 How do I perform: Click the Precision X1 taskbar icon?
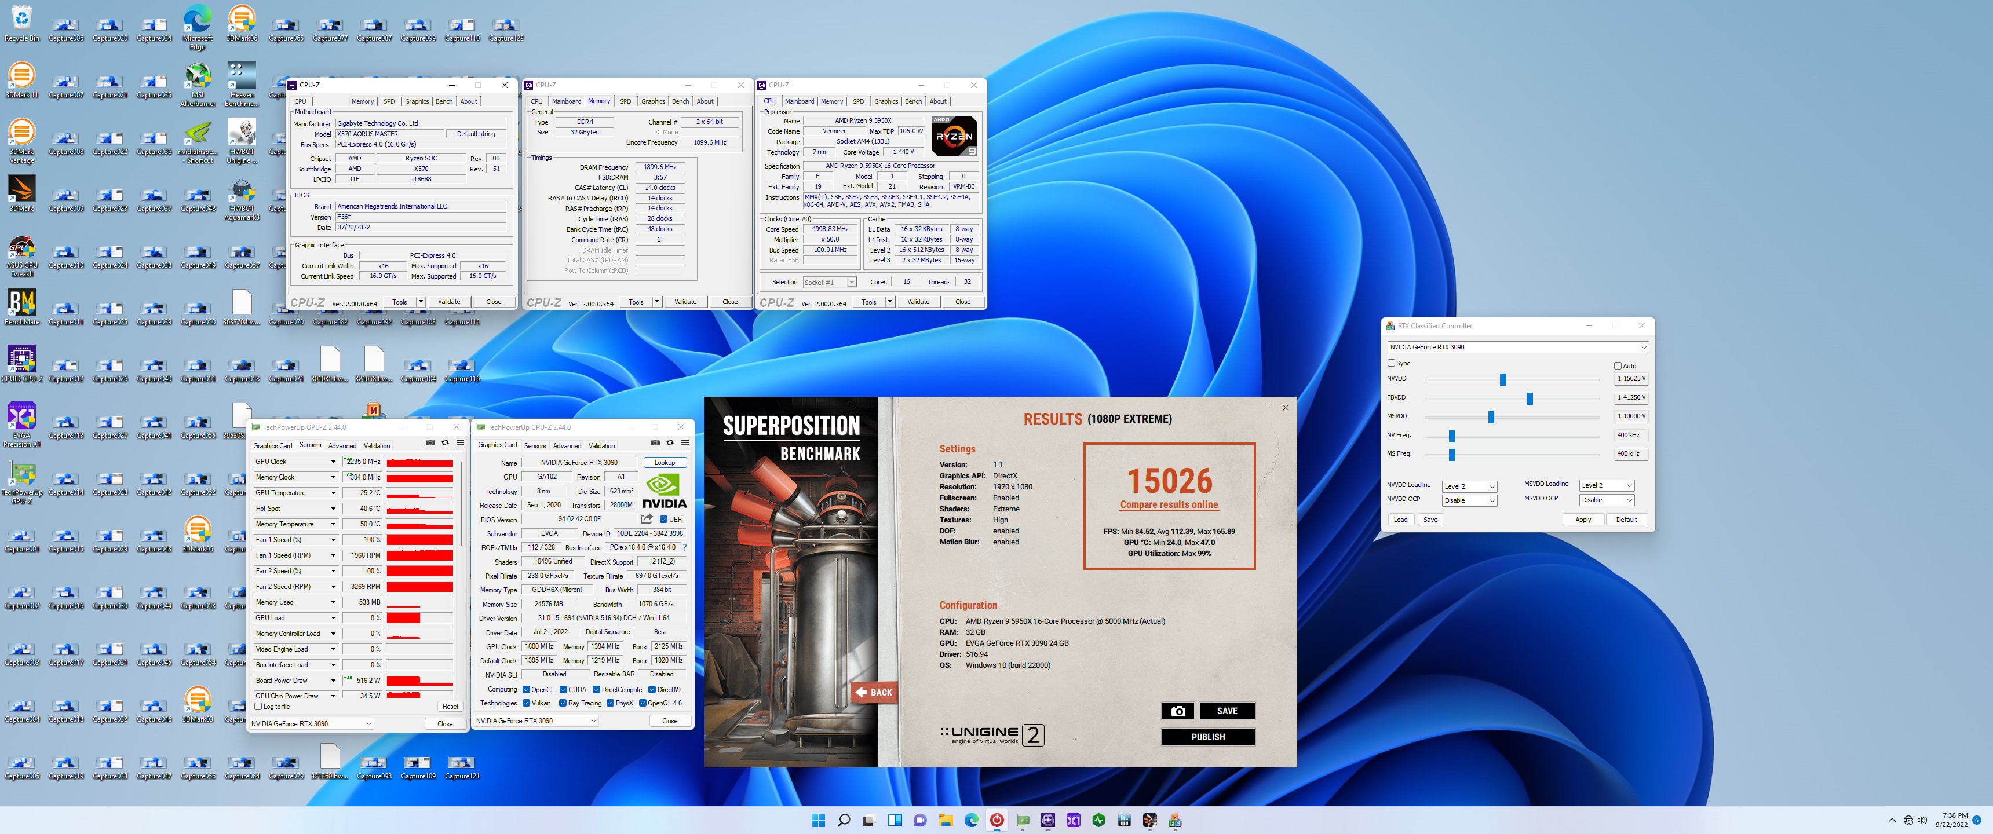pos(1073,820)
